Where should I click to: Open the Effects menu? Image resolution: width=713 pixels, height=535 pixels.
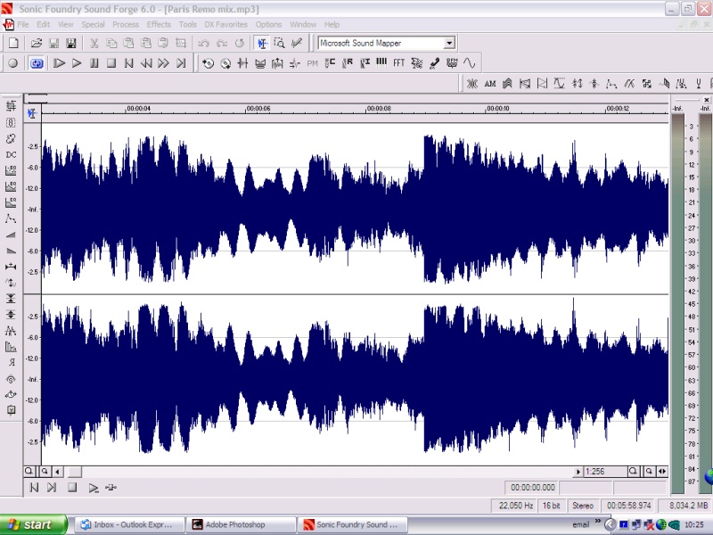click(x=159, y=24)
